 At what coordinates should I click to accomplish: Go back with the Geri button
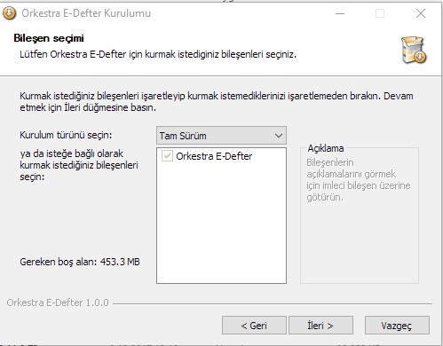[x=254, y=326]
